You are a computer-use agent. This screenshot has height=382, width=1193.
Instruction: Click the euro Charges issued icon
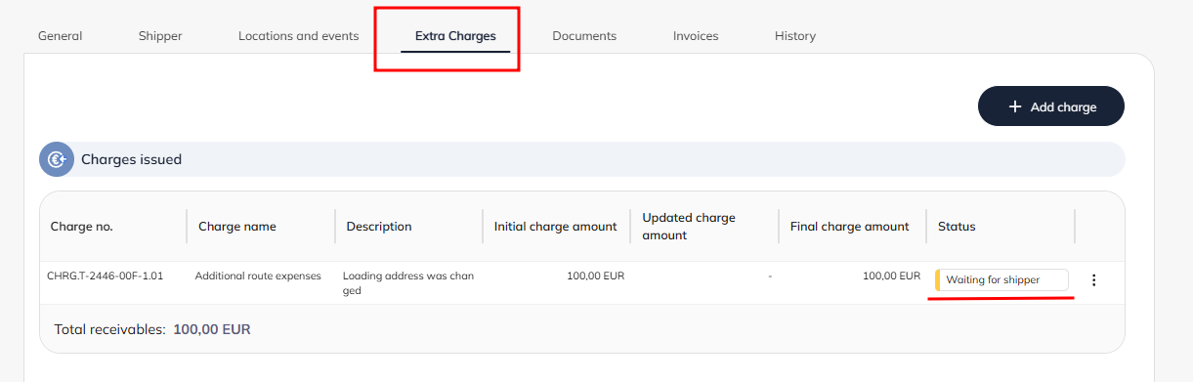tap(57, 159)
